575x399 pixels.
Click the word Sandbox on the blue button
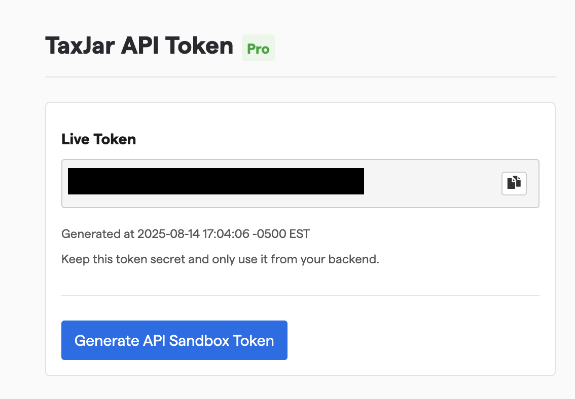(x=199, y=340)
